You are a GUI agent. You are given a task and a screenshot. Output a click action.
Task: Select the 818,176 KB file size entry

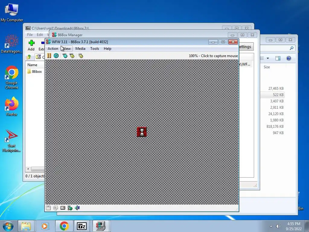[275, 127]
